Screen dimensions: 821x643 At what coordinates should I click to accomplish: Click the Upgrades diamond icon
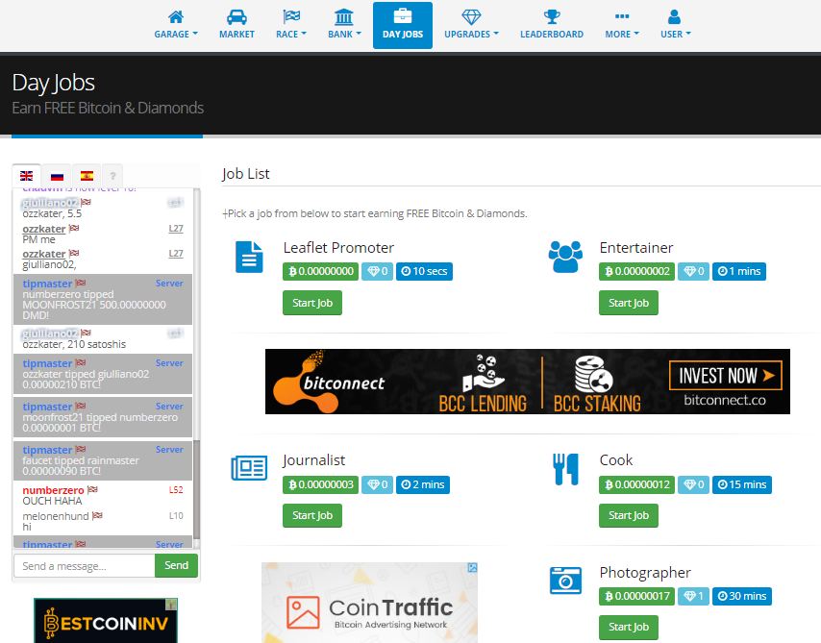(x=471, y=17)
